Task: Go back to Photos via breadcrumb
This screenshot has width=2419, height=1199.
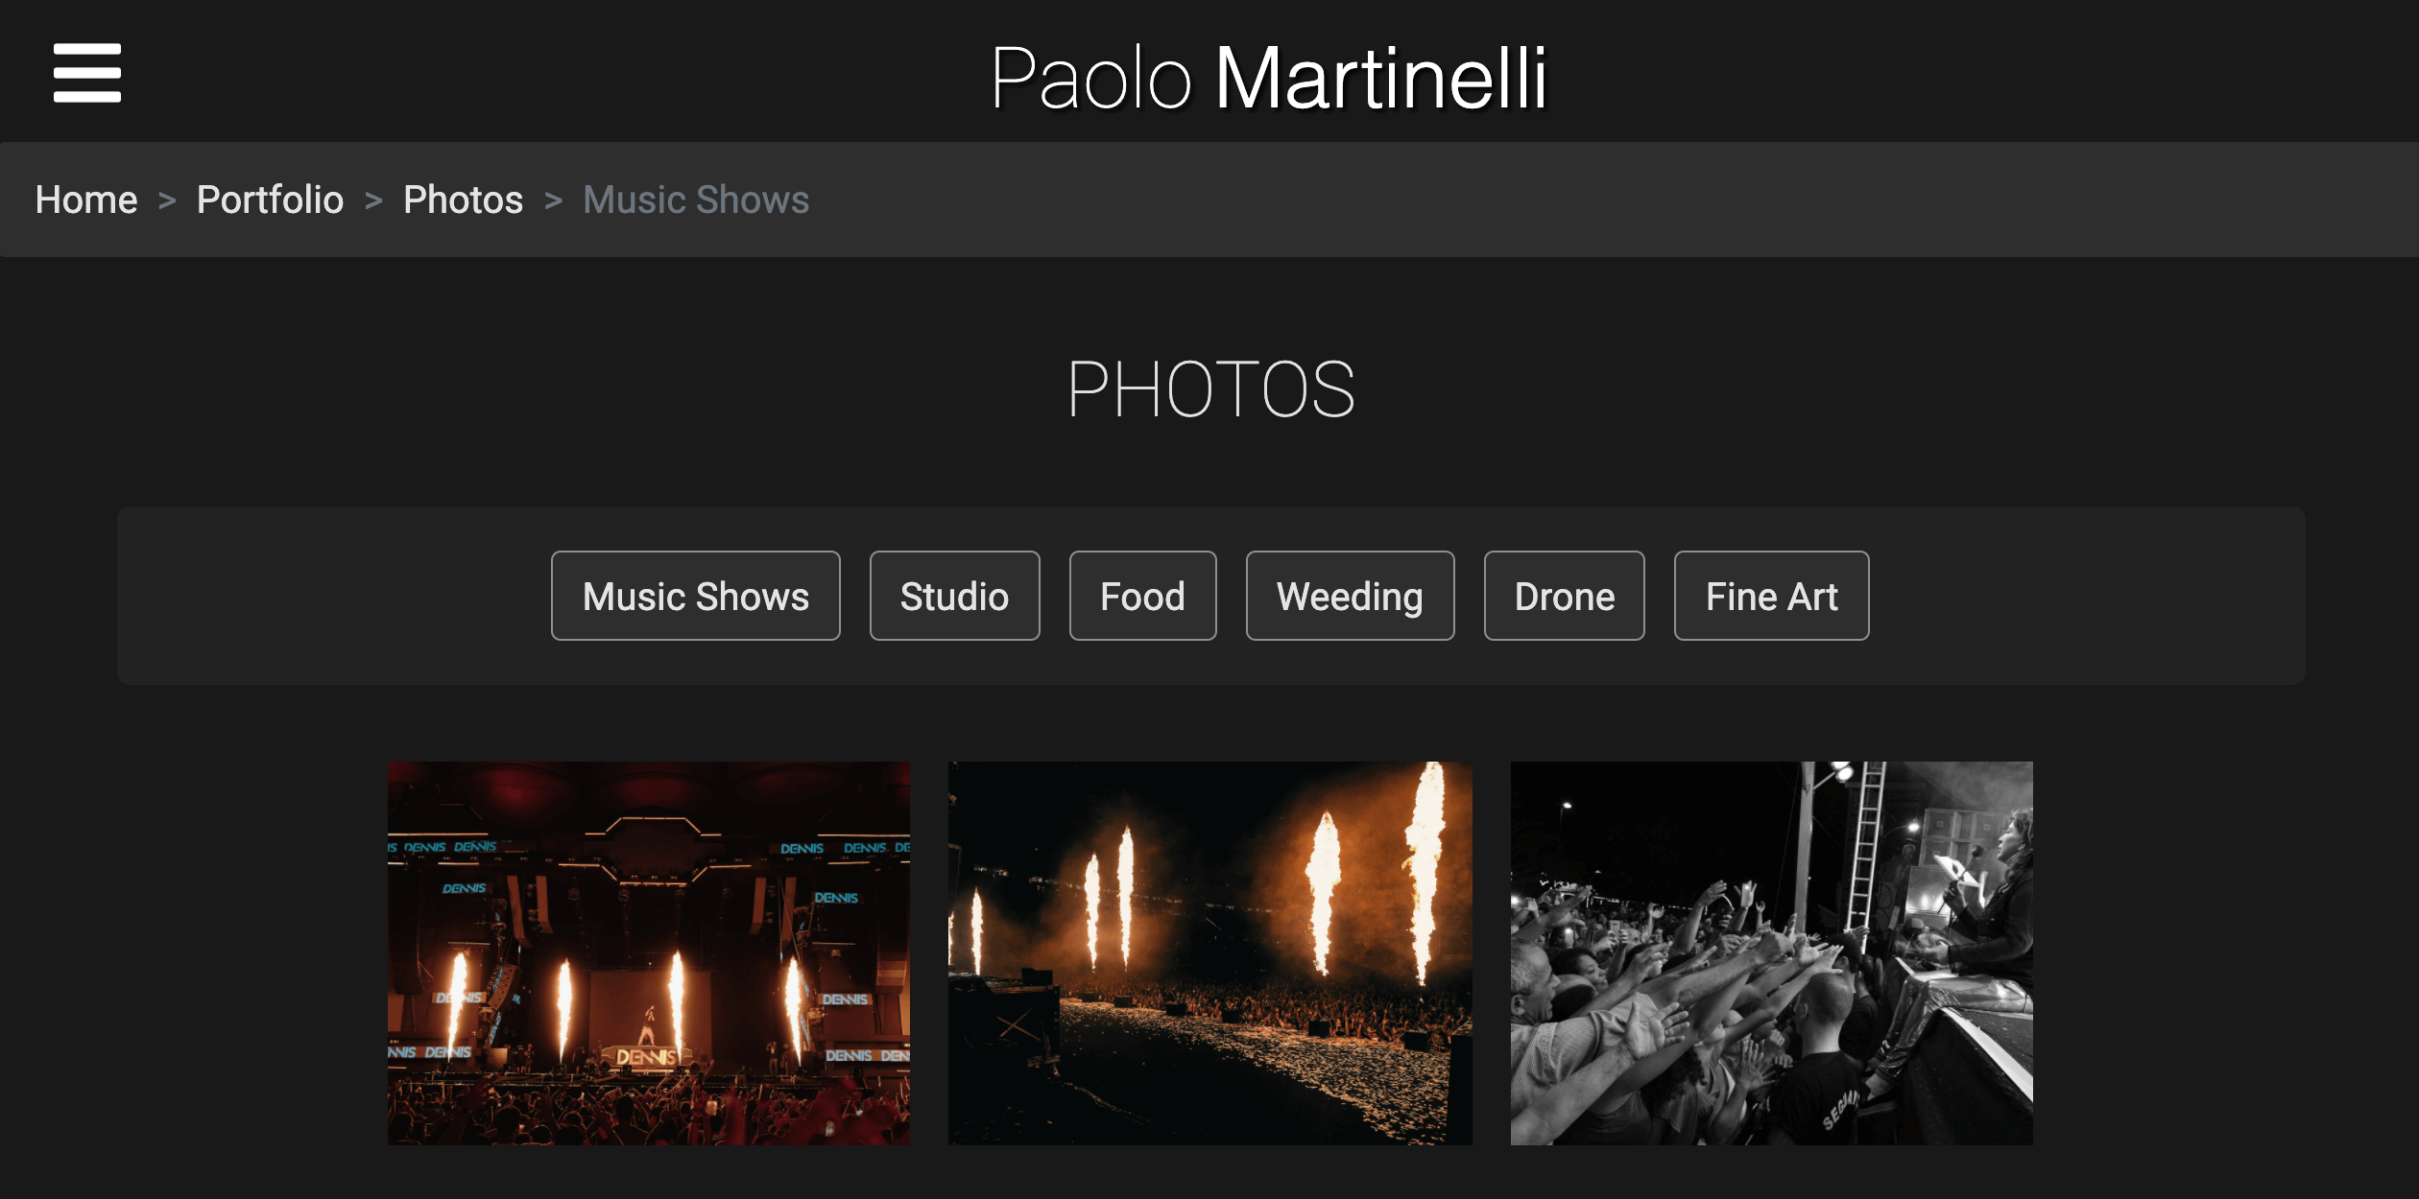Action: pyautogui.click(x=463, y=200)
